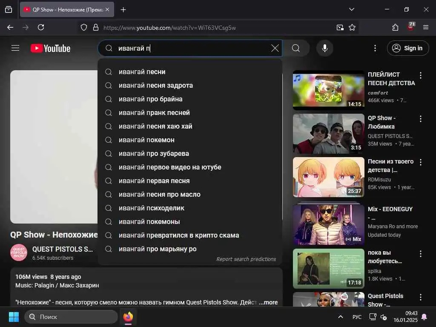
Task: Expand the list all tabs chevron
Action: (x=351, y=9)
